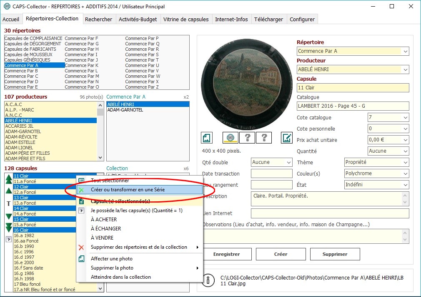Expand the Quantité dropdown
Viewport: 421px width, 297px height.
[406, 151]
